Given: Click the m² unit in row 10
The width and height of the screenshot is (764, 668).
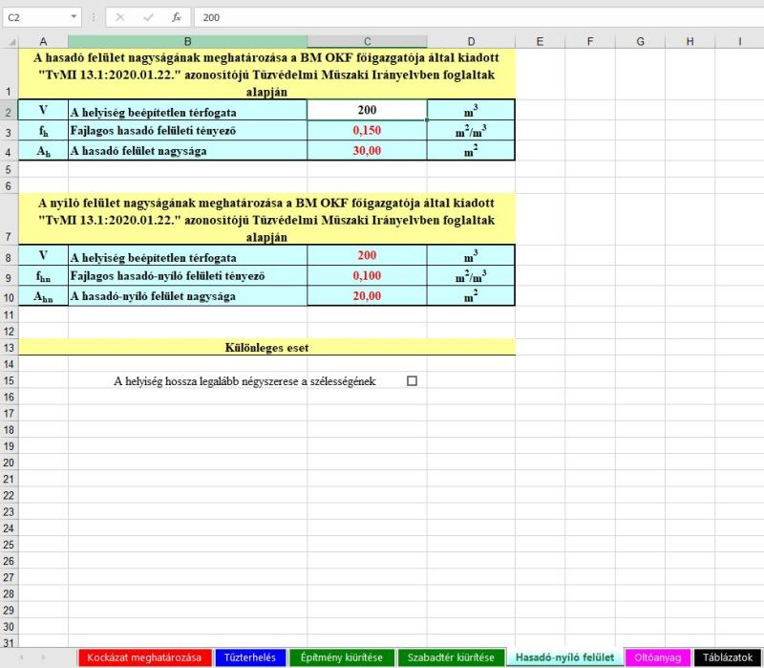Looking at the screenshot, I should click(471, 296).
